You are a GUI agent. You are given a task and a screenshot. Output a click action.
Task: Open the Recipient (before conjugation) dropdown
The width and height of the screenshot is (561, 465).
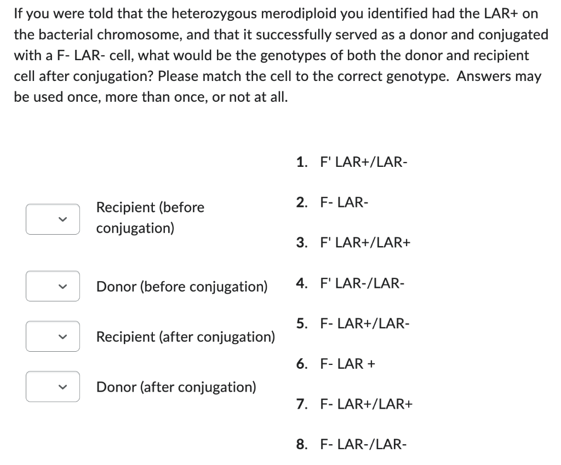point(53,219)
